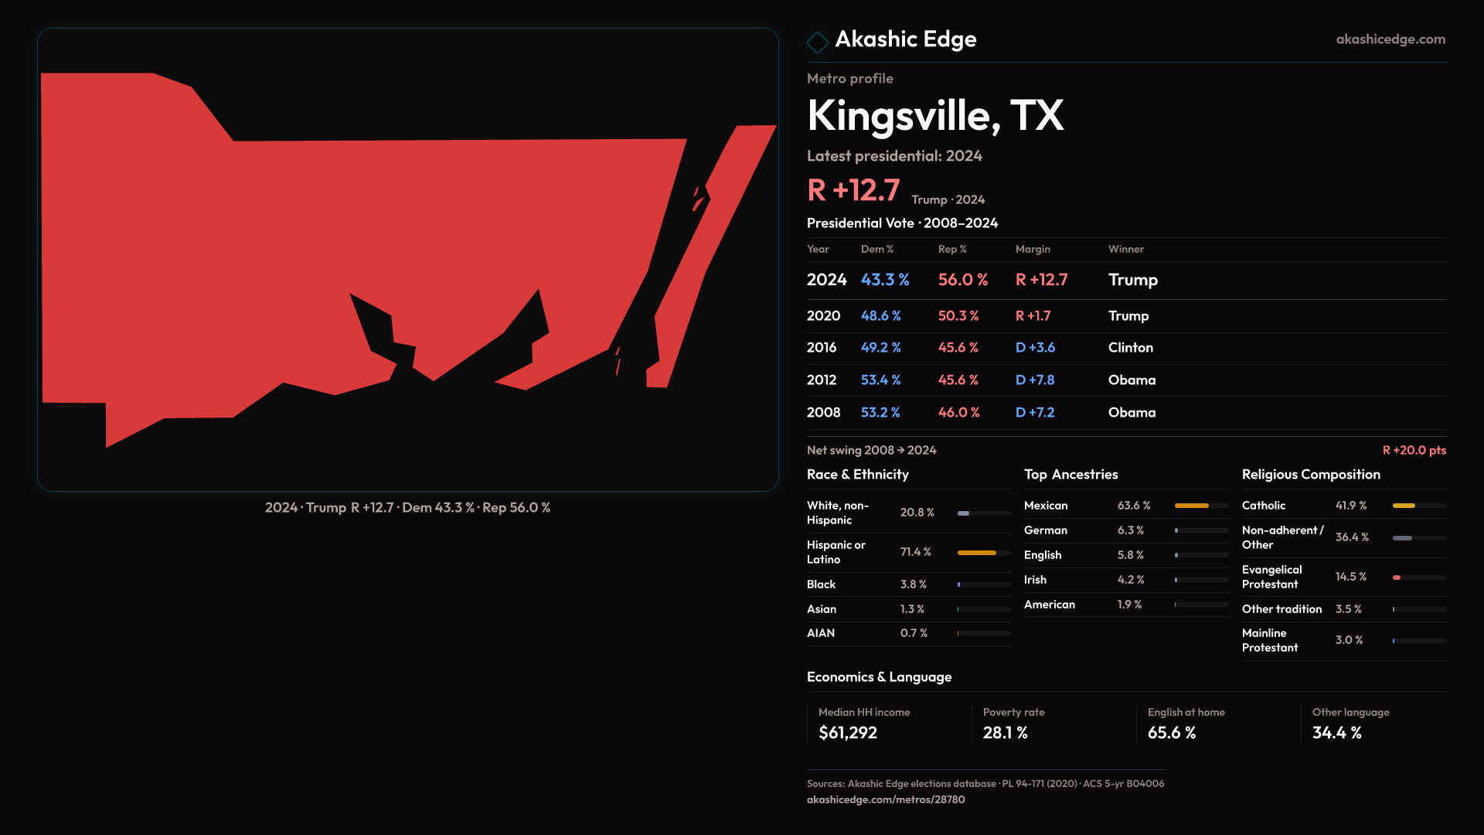Viewport: 1484px width, 835px height.
Task: Click the Evangelical Protestant red bar
Action: click(1397, 578)
